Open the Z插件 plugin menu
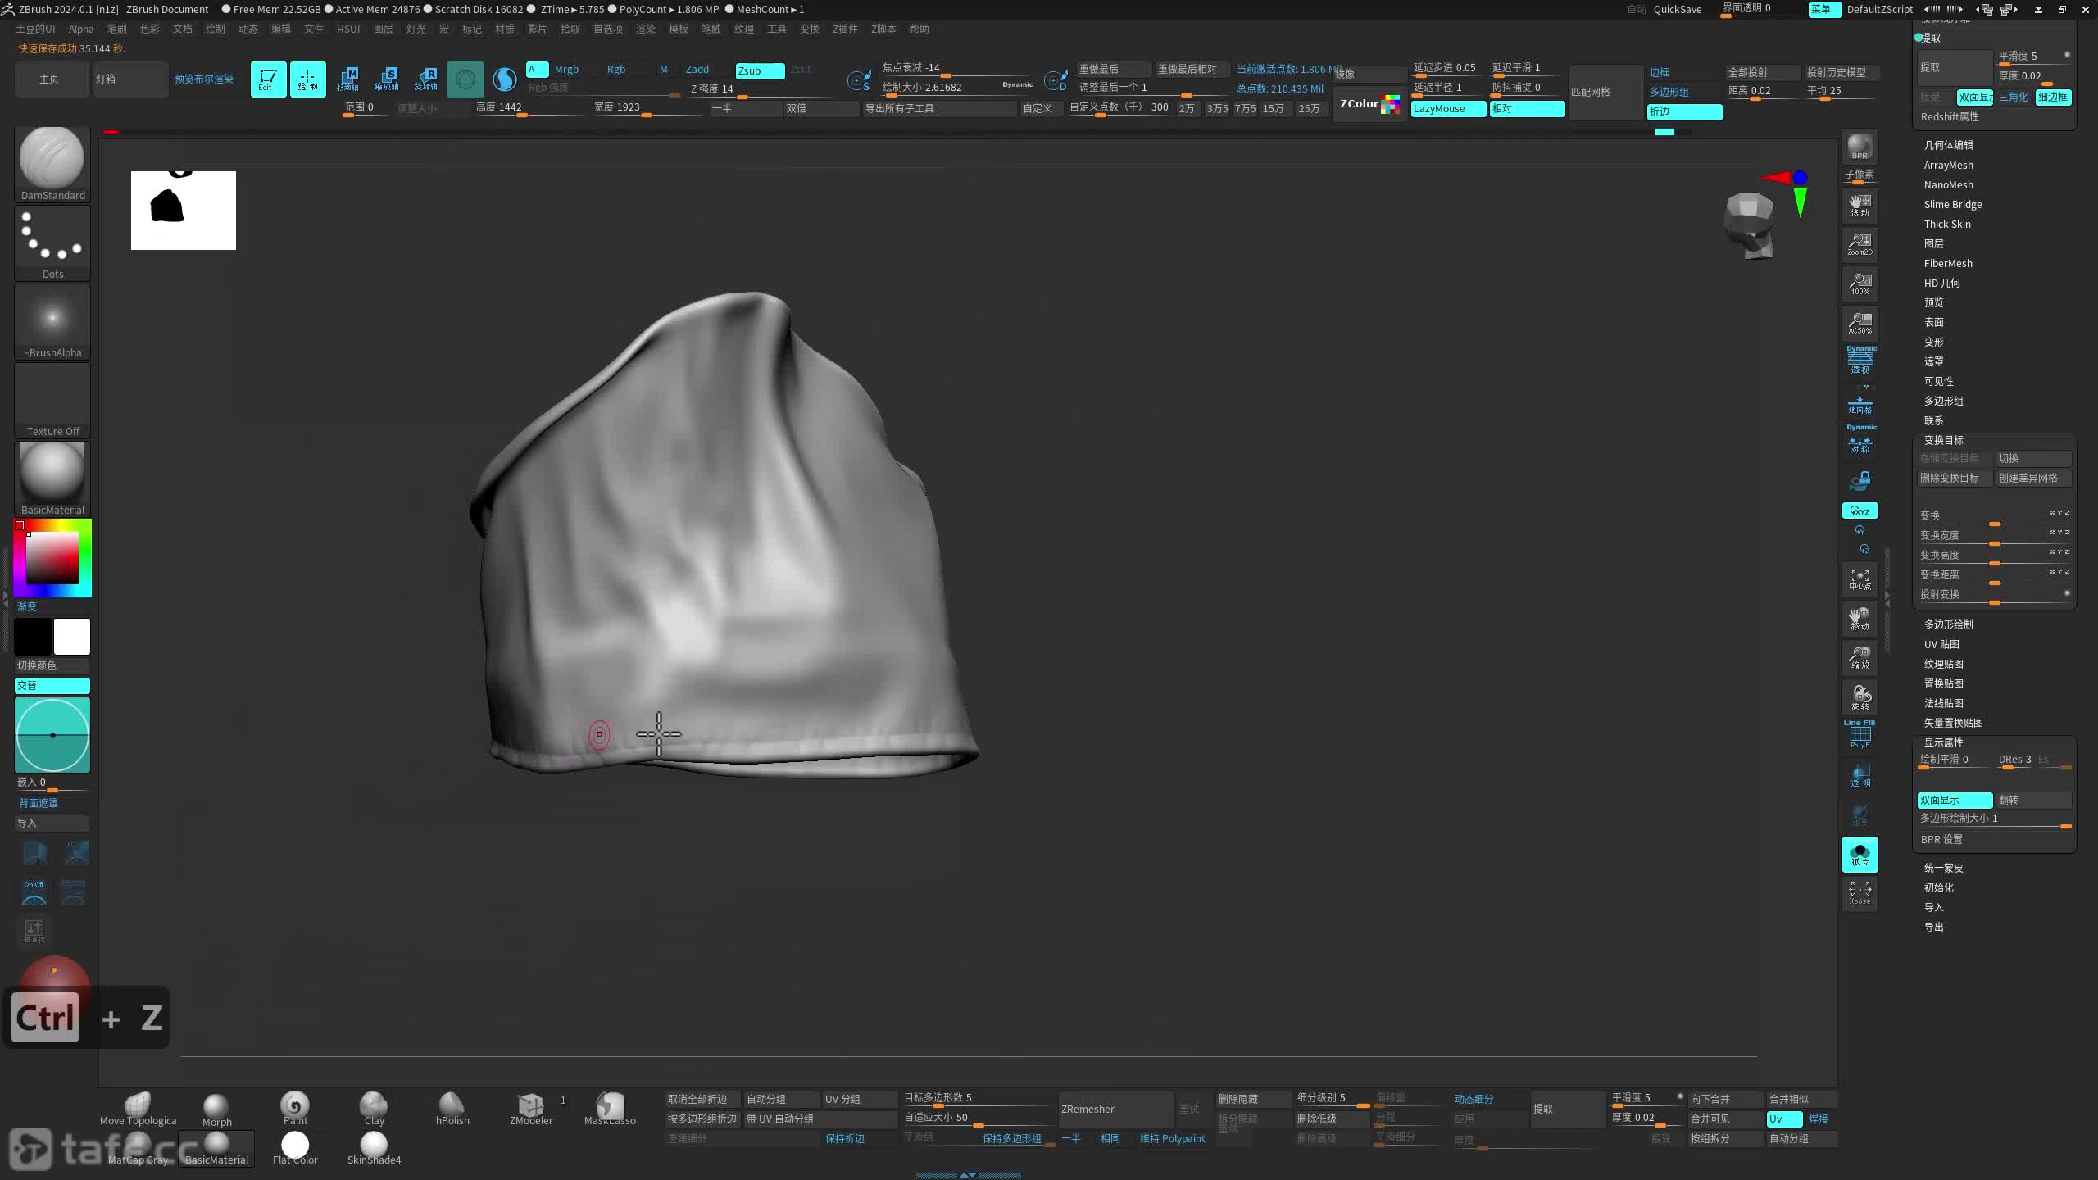Image resolution: width=2098 pixels, height=1180 pixels. coord(845,29)
